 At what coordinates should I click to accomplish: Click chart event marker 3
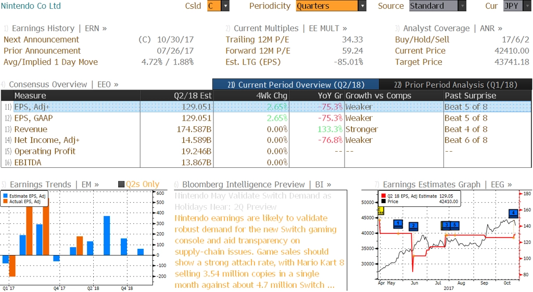[x=446, y=225]
